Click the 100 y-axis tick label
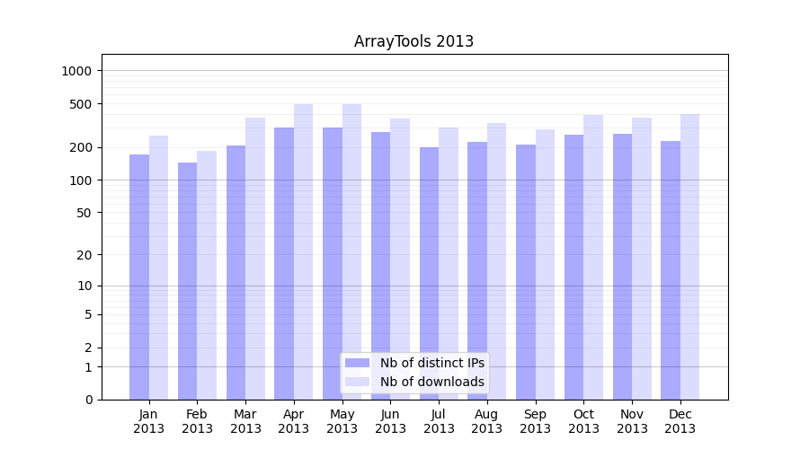Viewport: 809px width, 449px height. click(x=82, y=180)
